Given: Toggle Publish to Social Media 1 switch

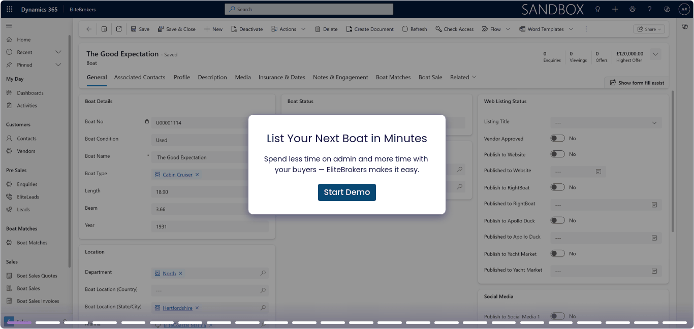Looking at the screenshot, I should click(558, 316).
